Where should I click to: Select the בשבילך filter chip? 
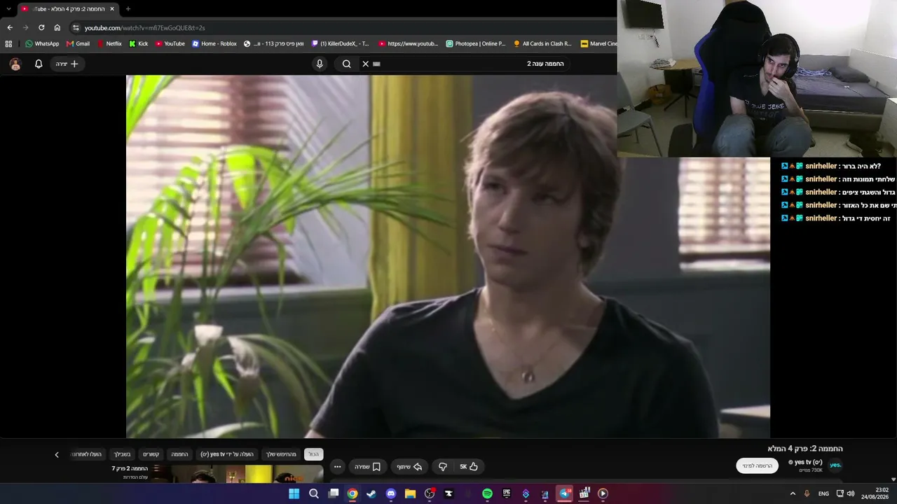(x=122, y=454)
